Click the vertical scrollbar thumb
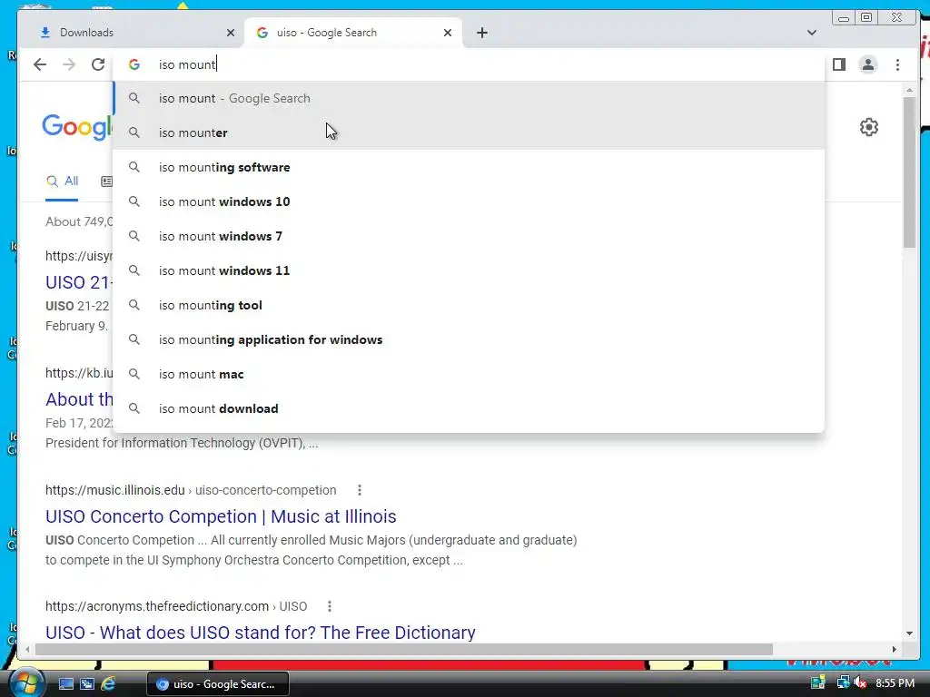This screenshot has height=697, width=930. (x=909, y=172)
